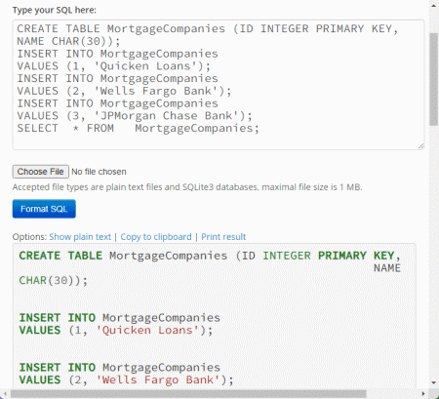Click the red 'Wells Fargo Bank' string in the output
Image resolution: width=439 pixels, height=399 pixels.
tap(158, 379)
